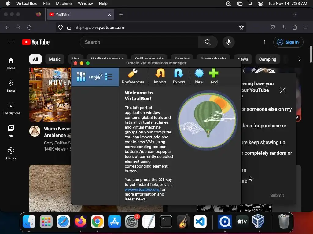Click the YouTube search input field
The height and width of the screenshot is (234, 313).
[139, 42]
